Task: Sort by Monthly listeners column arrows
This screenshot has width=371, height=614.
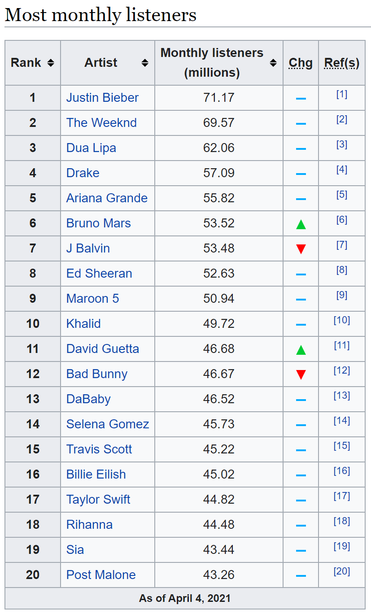Action: click(x=273, y=63)
